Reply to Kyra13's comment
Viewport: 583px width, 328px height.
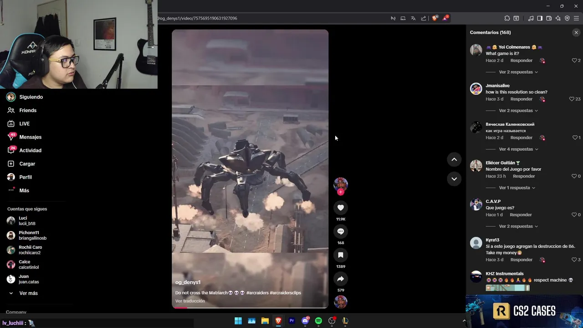pyautogui.click(x=521, y=260)
